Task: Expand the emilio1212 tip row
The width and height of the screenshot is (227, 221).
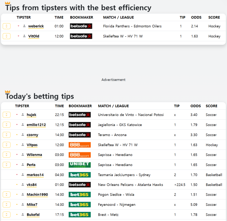Action: pos(6,125)
